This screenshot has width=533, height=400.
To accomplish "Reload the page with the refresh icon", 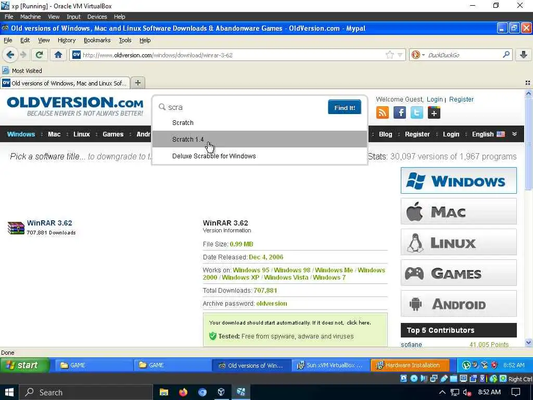I will [40, 54].
